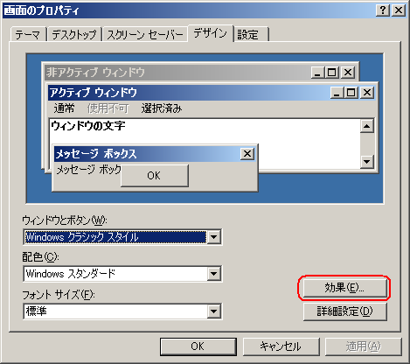
Task: Click preview scrollbar up arrow
Action: tap(367, 126)
